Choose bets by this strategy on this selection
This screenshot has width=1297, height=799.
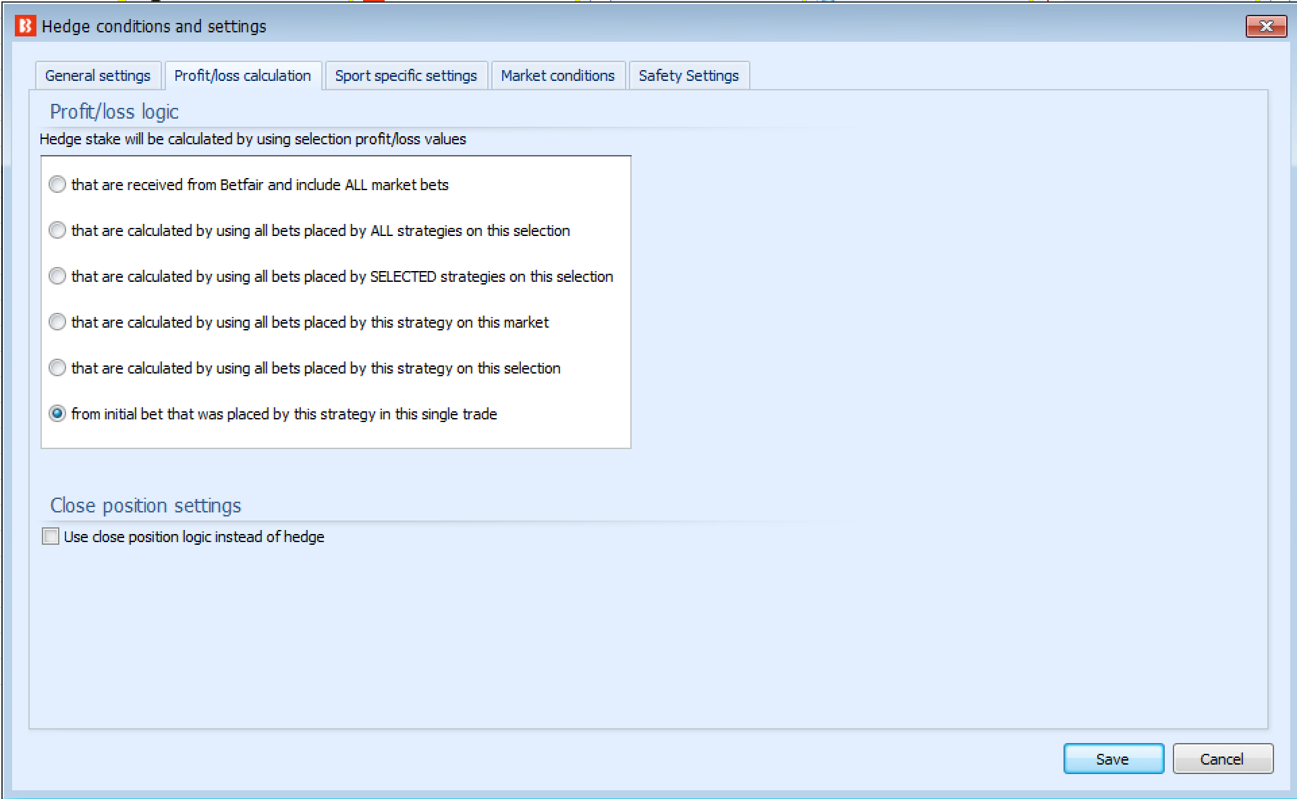pyautogui.click(x=57, y=367)
